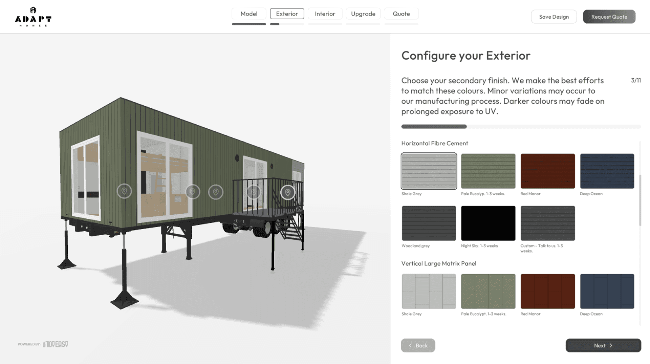Switch to the Interior tab
Image resolution: width=650 pixels, height=364 pixels.
[325, 14]
